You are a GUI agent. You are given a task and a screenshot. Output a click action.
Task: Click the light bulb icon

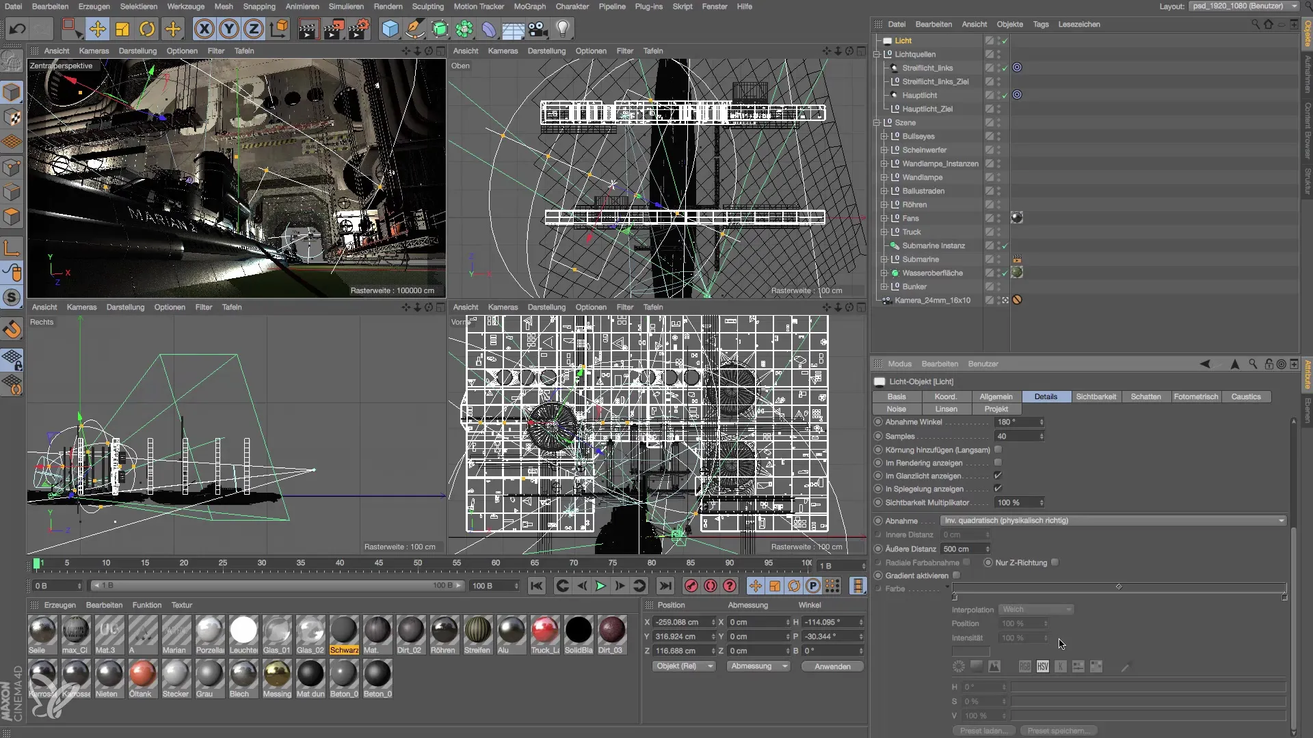(x=562, y=29)
